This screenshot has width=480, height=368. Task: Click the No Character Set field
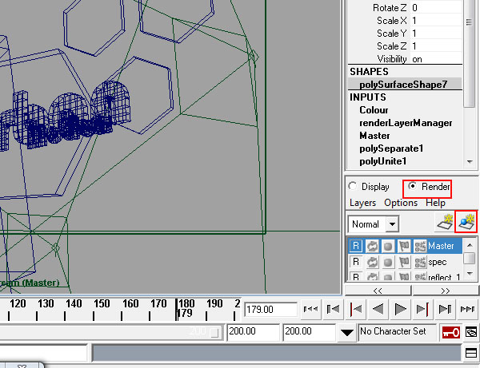(397, 331)
